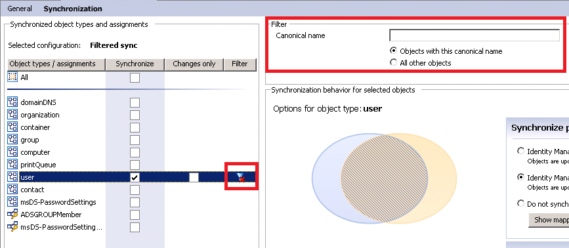Viewport: 569px width, 248px height.
Task: Click the Show mapping button
Action: point(549,220)
